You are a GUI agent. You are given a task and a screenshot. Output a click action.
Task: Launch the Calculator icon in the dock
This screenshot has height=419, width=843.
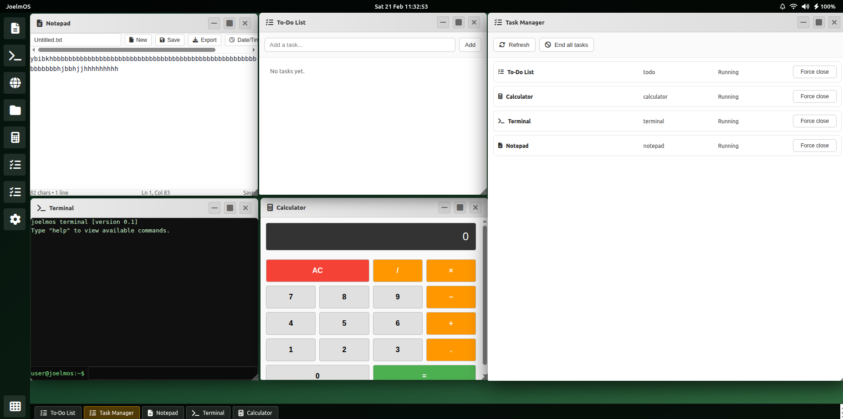pos(15,137)
